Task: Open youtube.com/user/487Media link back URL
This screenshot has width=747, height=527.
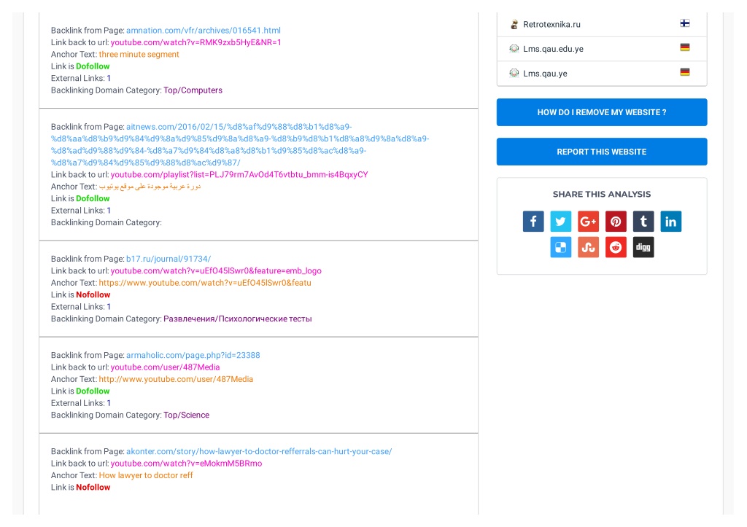Action: coord(166,367)
